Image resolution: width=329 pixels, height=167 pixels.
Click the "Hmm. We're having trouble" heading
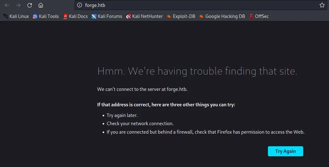[197, 71]
